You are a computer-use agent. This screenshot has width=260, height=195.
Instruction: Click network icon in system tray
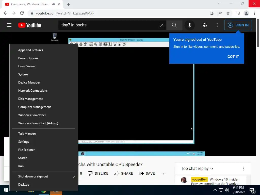click(x=221, y=190)
